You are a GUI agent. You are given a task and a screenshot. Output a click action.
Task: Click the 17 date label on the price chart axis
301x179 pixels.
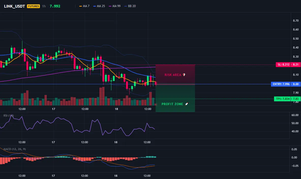coord(53,109)
